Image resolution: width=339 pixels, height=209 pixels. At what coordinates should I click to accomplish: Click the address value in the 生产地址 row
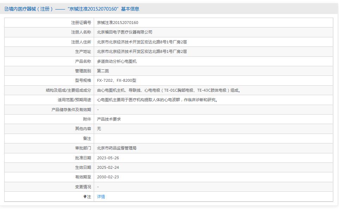(x=142, y=51)
